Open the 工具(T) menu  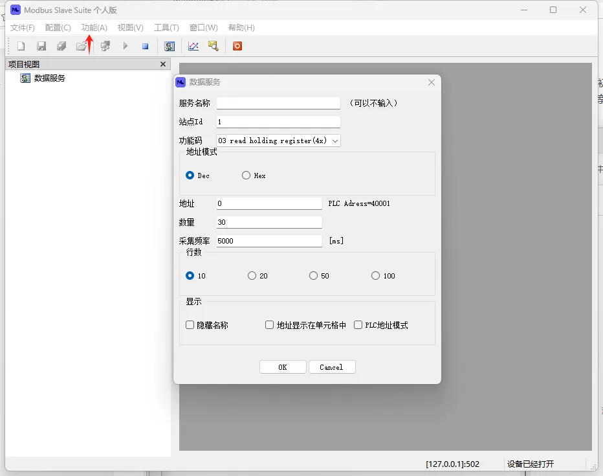(166, 28)
